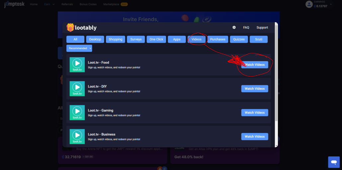The width and height of the screenshot is (342, 170).
Task: Open the Referrals nav item
Action: pyautogui.click(x=67, y=4)
